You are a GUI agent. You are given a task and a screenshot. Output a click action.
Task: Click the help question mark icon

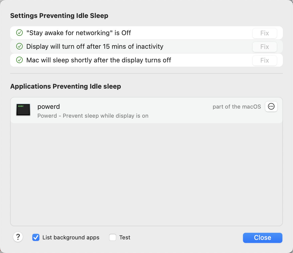coord(18,237)
